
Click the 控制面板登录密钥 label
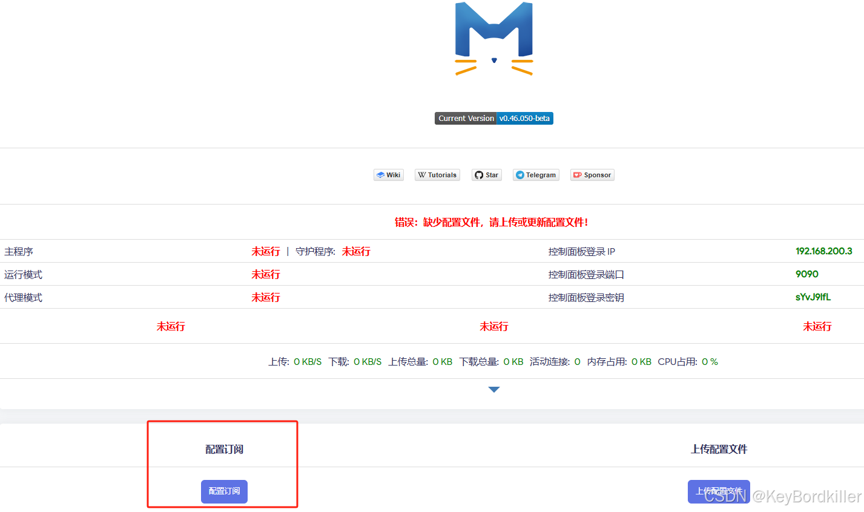(586, 298)
